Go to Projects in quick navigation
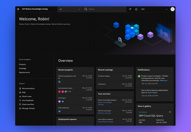The width and height of the screenshot is (191, 132). pos(22,64)
